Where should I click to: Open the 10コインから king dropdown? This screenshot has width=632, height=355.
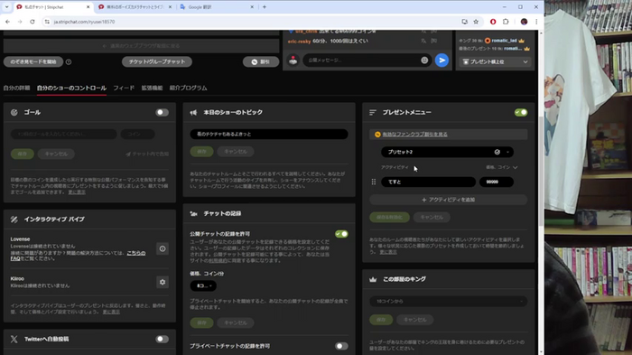point(448,302)
